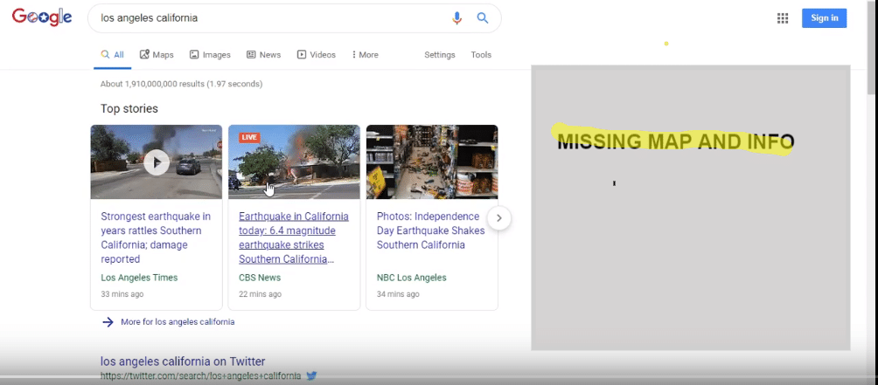
Task: Expand the More search options menu
Action: pyautogui.click(x=365, y=55)
